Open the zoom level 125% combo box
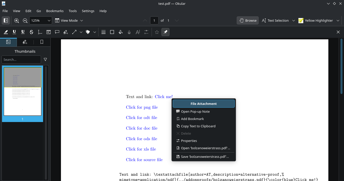 click(x=41, y=20)
